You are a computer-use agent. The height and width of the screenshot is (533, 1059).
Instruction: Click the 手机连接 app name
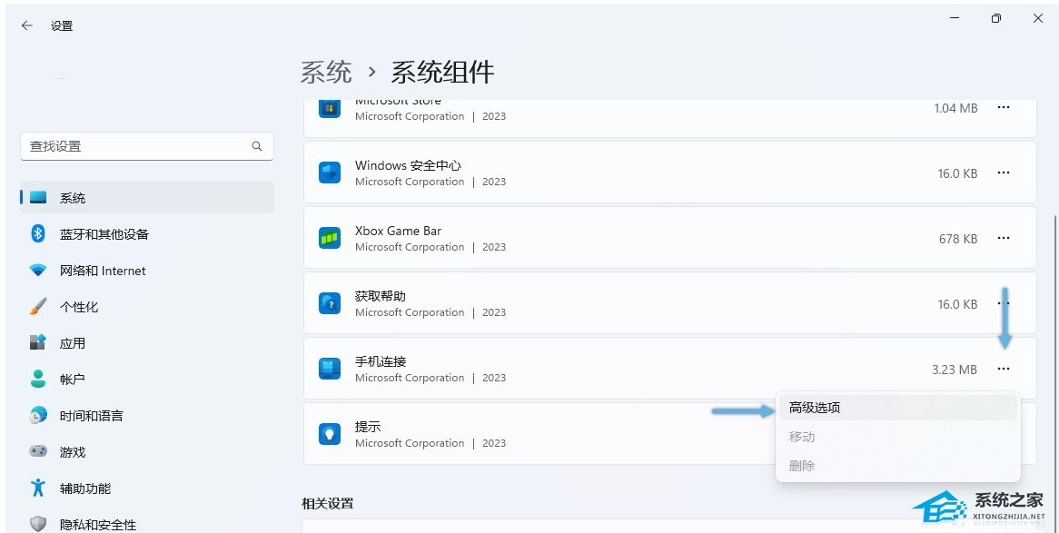pyautogui.click(x=381, y=362)
